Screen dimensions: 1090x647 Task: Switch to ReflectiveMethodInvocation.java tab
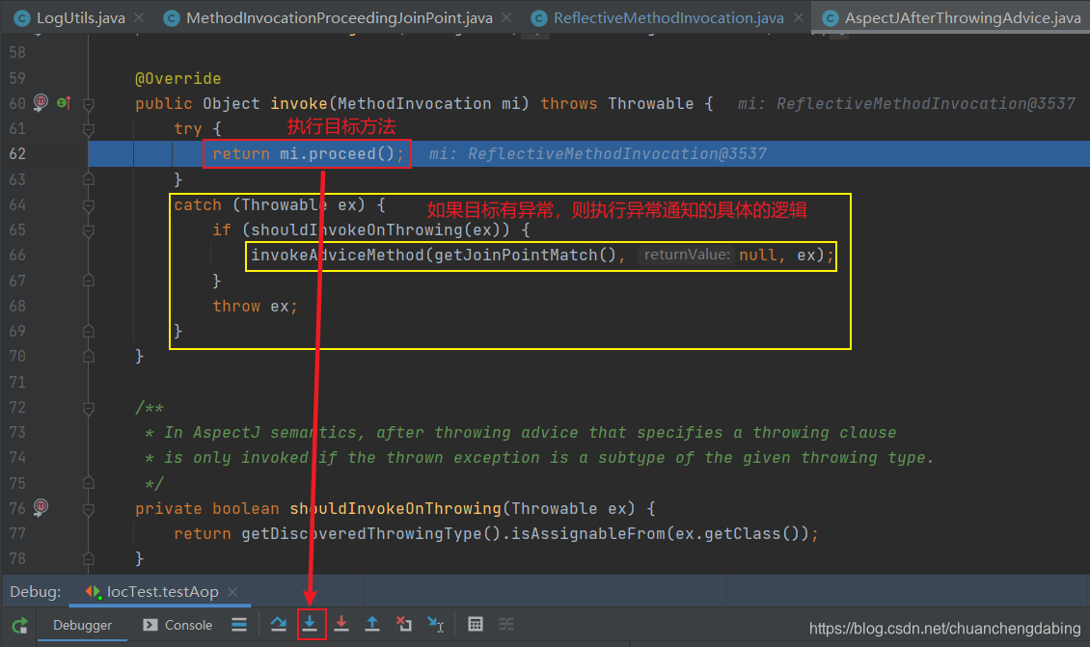(668, 18)
